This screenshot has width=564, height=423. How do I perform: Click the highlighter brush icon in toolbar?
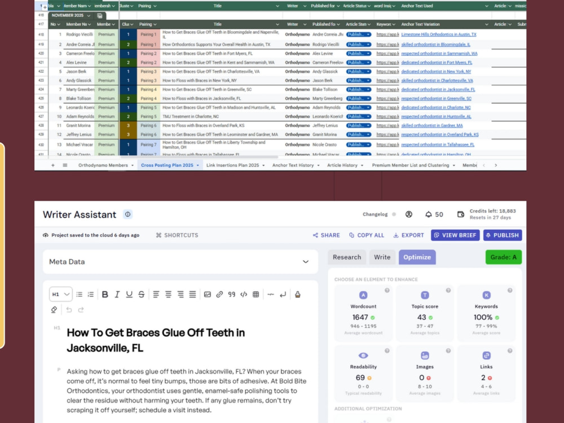(x=297, y=294)
